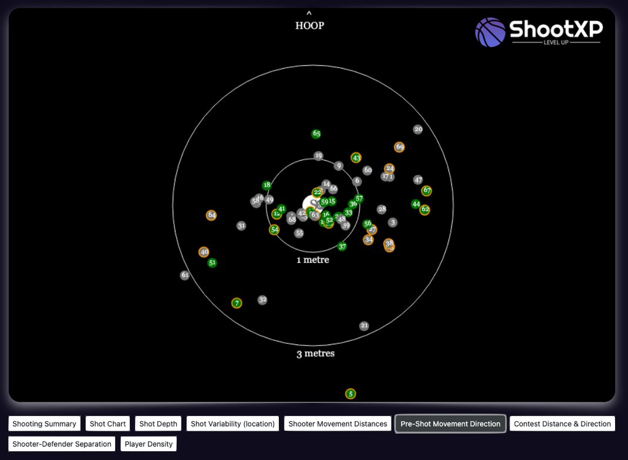
Task: Select Pre-Shot Movement Direction tab
Action: click(x=451, y=424)
